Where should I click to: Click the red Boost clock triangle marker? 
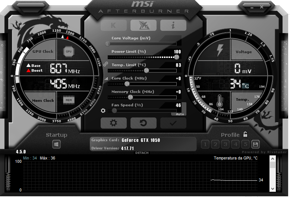[67, 38]
